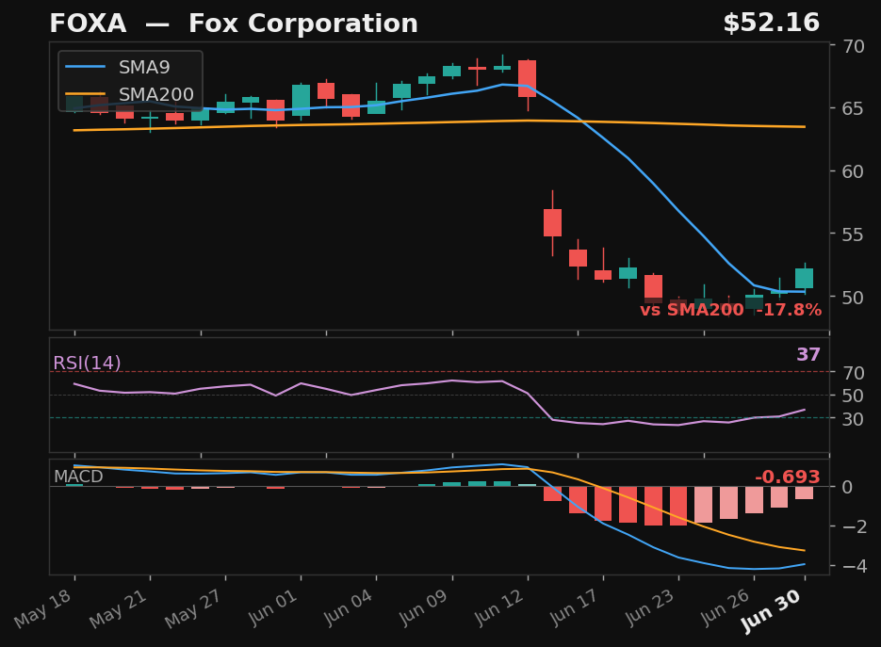
Task: Click the 55 price axis tick label
Action: [x=854, y=235]
